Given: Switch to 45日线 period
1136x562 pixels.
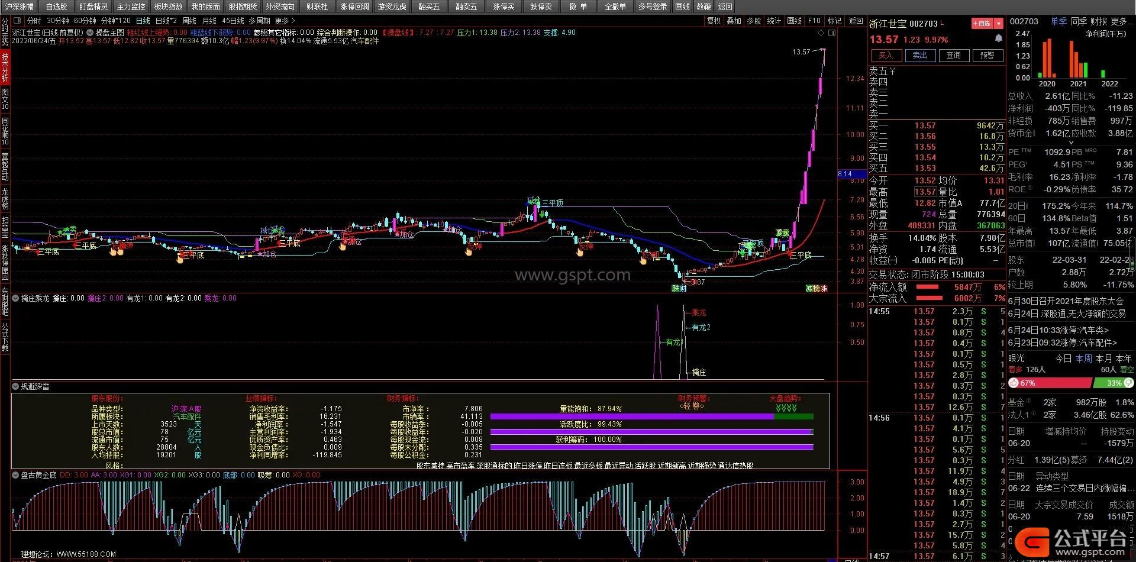Looking at the screenshot, I should coord(233,21).
